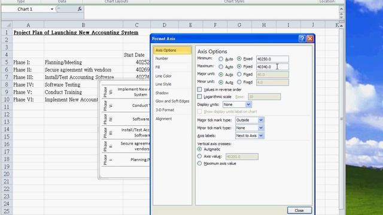Select Auto for Maximum

(221, 66)
